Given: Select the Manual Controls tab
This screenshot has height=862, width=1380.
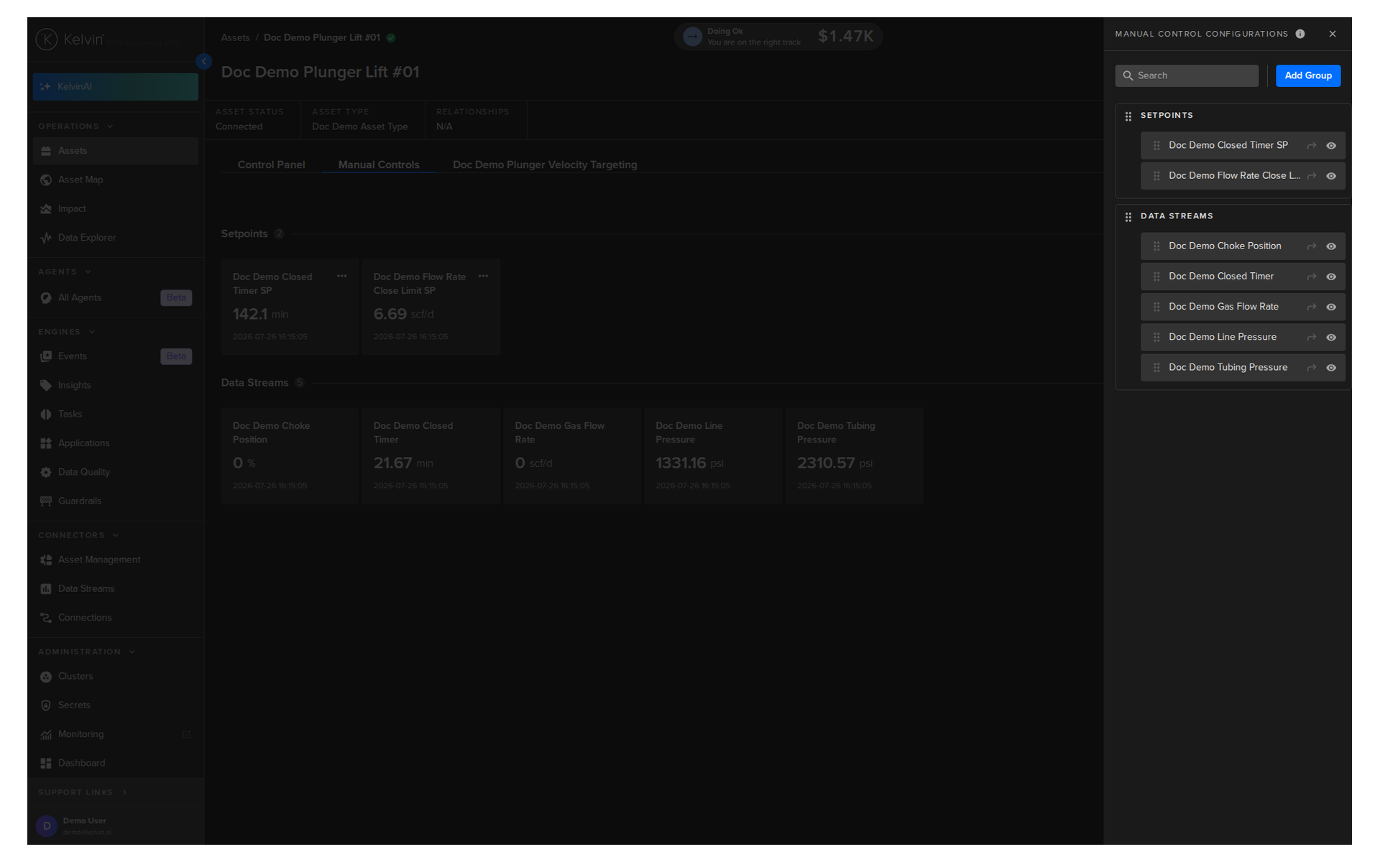Looking at the screenshot, I should pos(379,164).
